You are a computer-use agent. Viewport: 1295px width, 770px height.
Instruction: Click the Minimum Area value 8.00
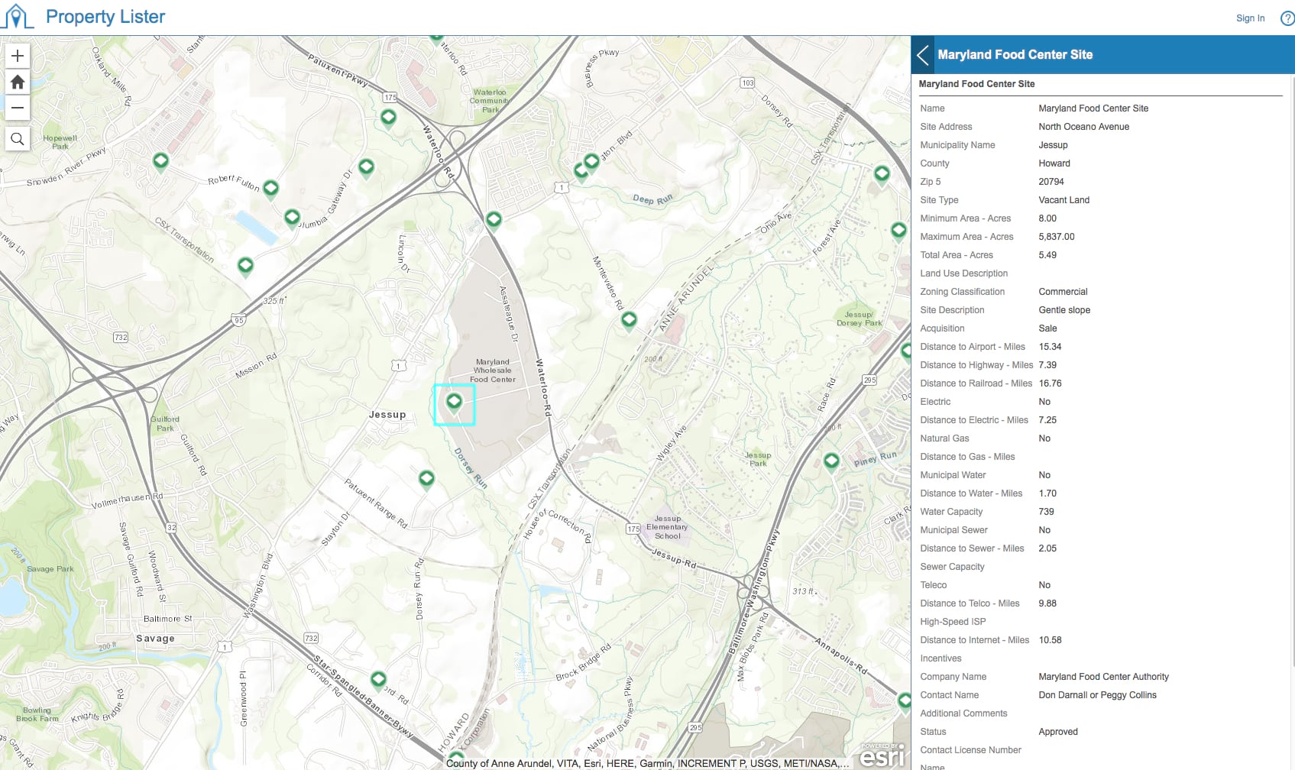click(x=1047, y=218)
